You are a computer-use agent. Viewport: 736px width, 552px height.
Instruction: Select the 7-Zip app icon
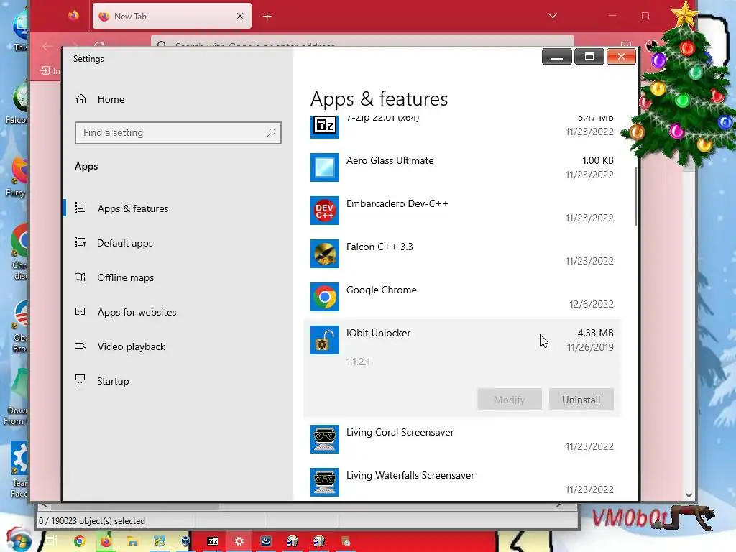[x=325, y=126]
